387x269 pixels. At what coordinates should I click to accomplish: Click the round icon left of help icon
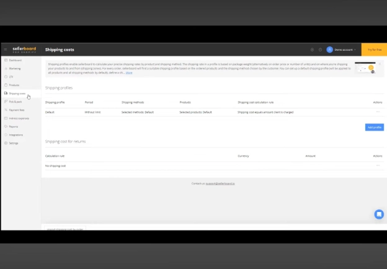(312, 50)
